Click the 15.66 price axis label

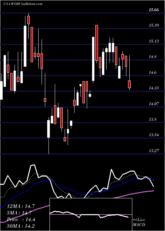[x=154, y=10]
